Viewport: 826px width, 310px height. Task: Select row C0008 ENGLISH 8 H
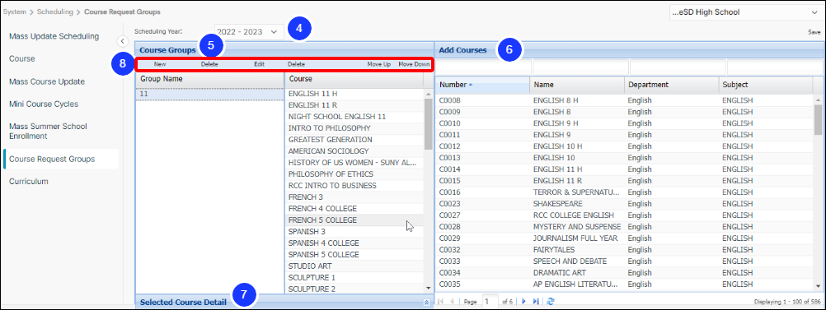pyautogui.click(x=625, y=100)
